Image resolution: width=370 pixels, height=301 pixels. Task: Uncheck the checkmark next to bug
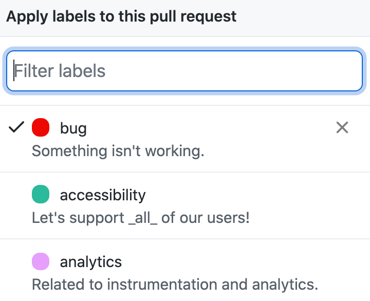click(x=17, y=127)
